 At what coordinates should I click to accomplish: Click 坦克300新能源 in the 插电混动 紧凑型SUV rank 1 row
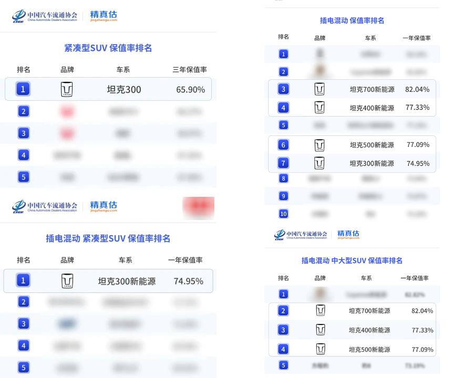(127, 281)
